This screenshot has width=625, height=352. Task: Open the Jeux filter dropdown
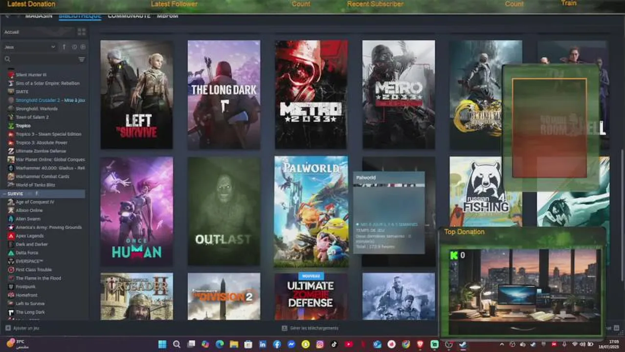[30, 47]
